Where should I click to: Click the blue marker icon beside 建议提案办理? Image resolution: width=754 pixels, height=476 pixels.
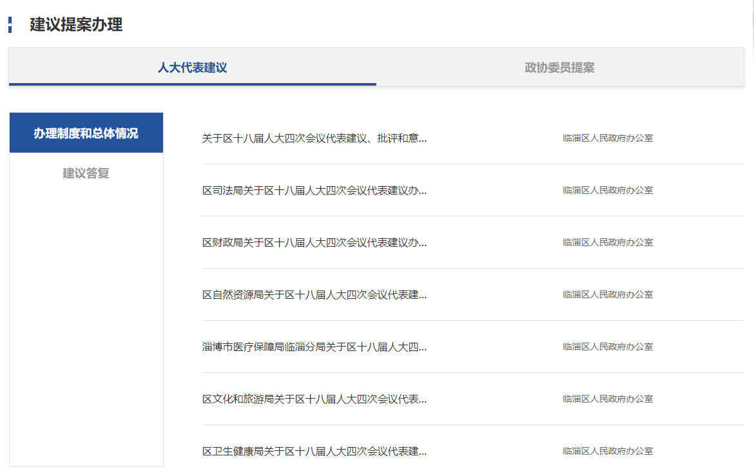click(x=10, y=26)
